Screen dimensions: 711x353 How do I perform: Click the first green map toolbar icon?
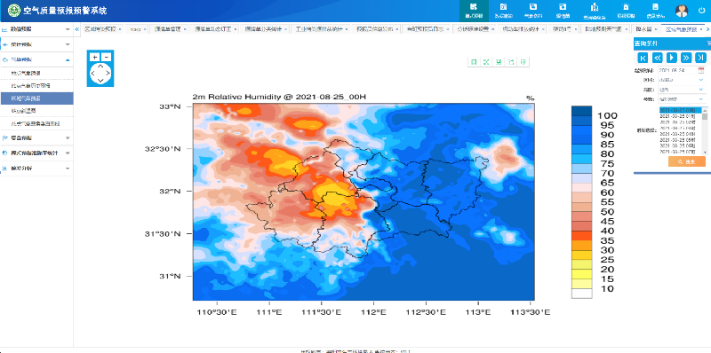(x=474, y=62)
